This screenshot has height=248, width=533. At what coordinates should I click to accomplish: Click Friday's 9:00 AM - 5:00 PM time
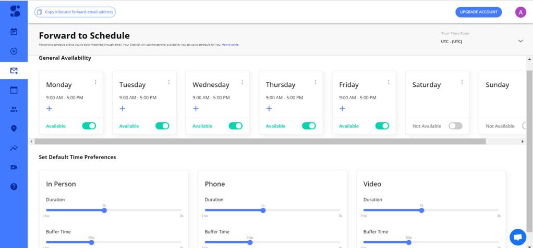point(358,98)
